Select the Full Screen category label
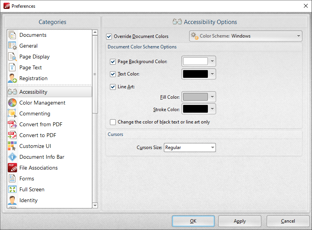312x230 pixels. [32, 189]
